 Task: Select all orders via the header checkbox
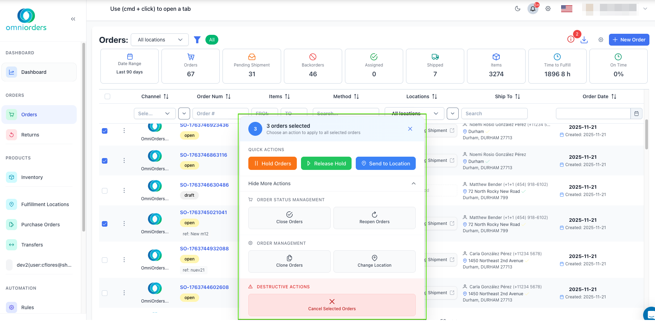click(107, 96)
